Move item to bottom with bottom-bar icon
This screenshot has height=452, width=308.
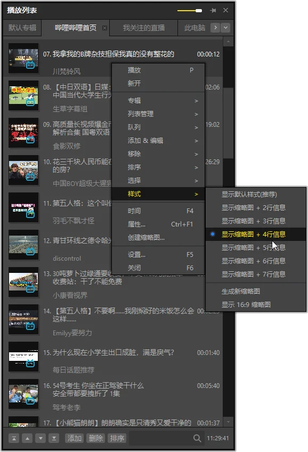tap(54, 439)
